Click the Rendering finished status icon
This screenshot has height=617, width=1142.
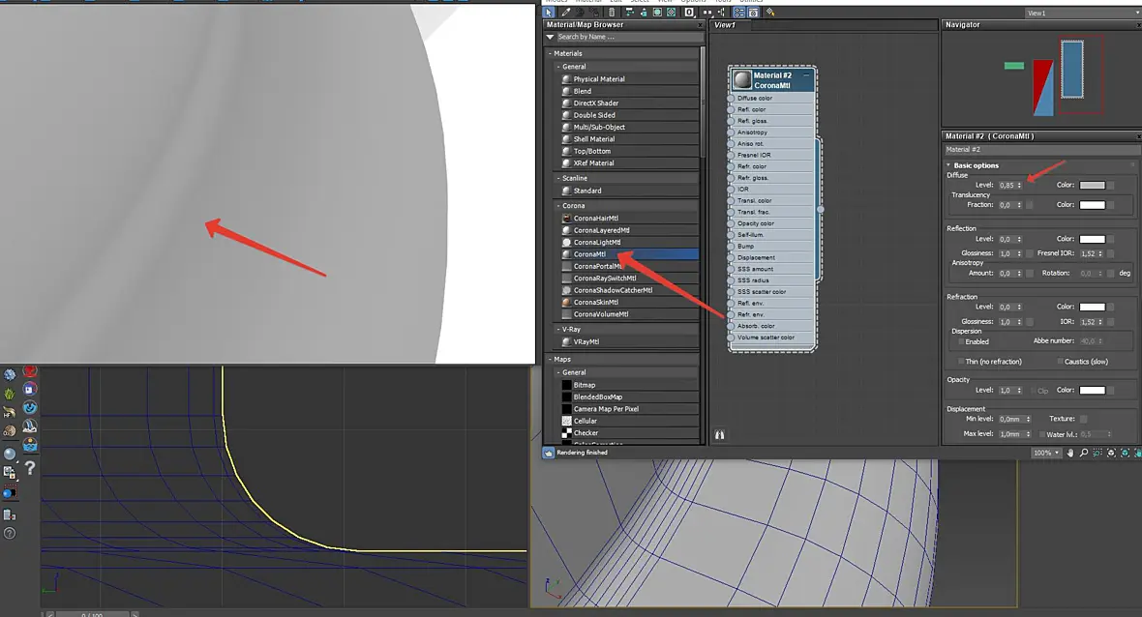(x=549, y=453)
